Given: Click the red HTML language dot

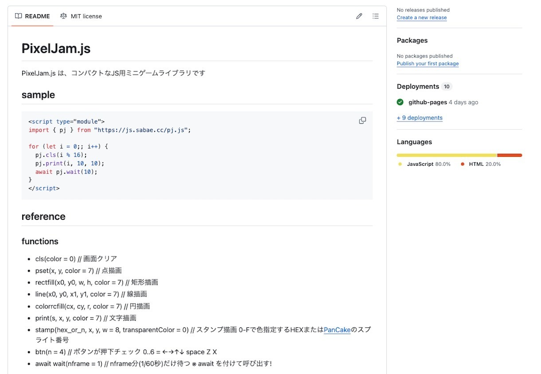Looking at the screenshot, I should (463, 164).
